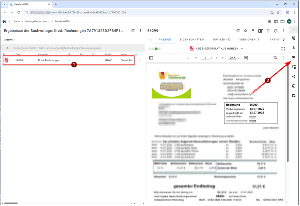This screenshot has width=300, height=206.
Task: Open the Versionen (1) tab
Action: tap(250, 40)
